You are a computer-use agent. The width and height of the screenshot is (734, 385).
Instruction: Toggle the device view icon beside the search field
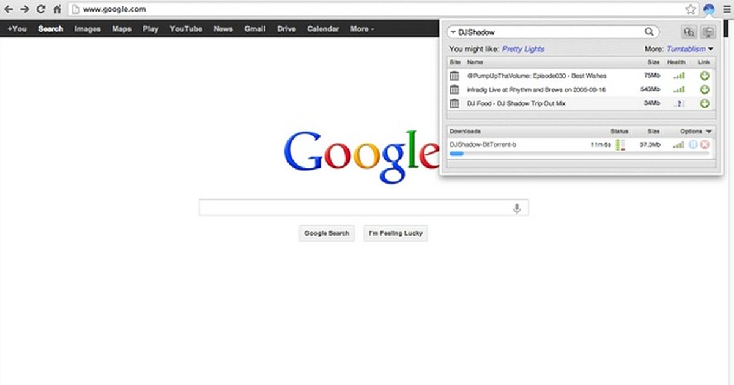709,31
